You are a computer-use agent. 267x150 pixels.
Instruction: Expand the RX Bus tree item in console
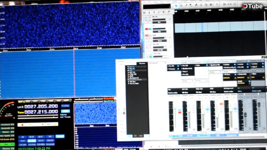(x=129, y=82)
